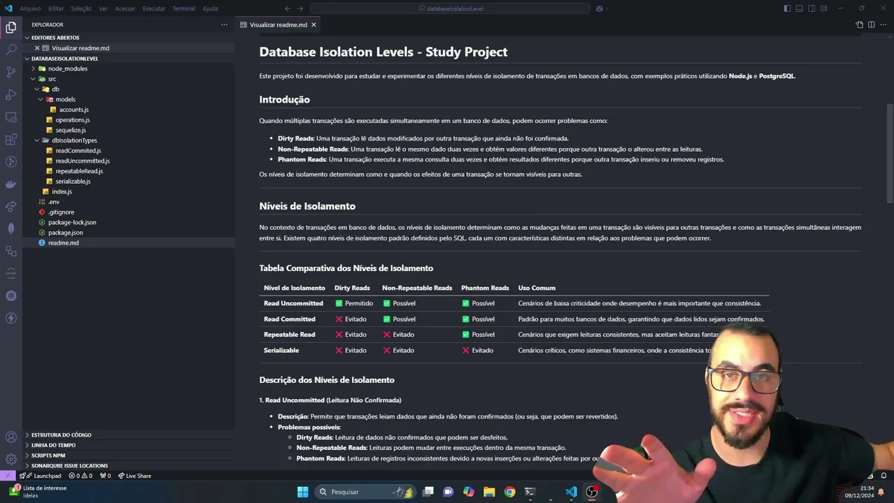Open the Live Share activity bar icon
Image resolution: width=894 pixels, height=503 pixels.
point(11,206)
